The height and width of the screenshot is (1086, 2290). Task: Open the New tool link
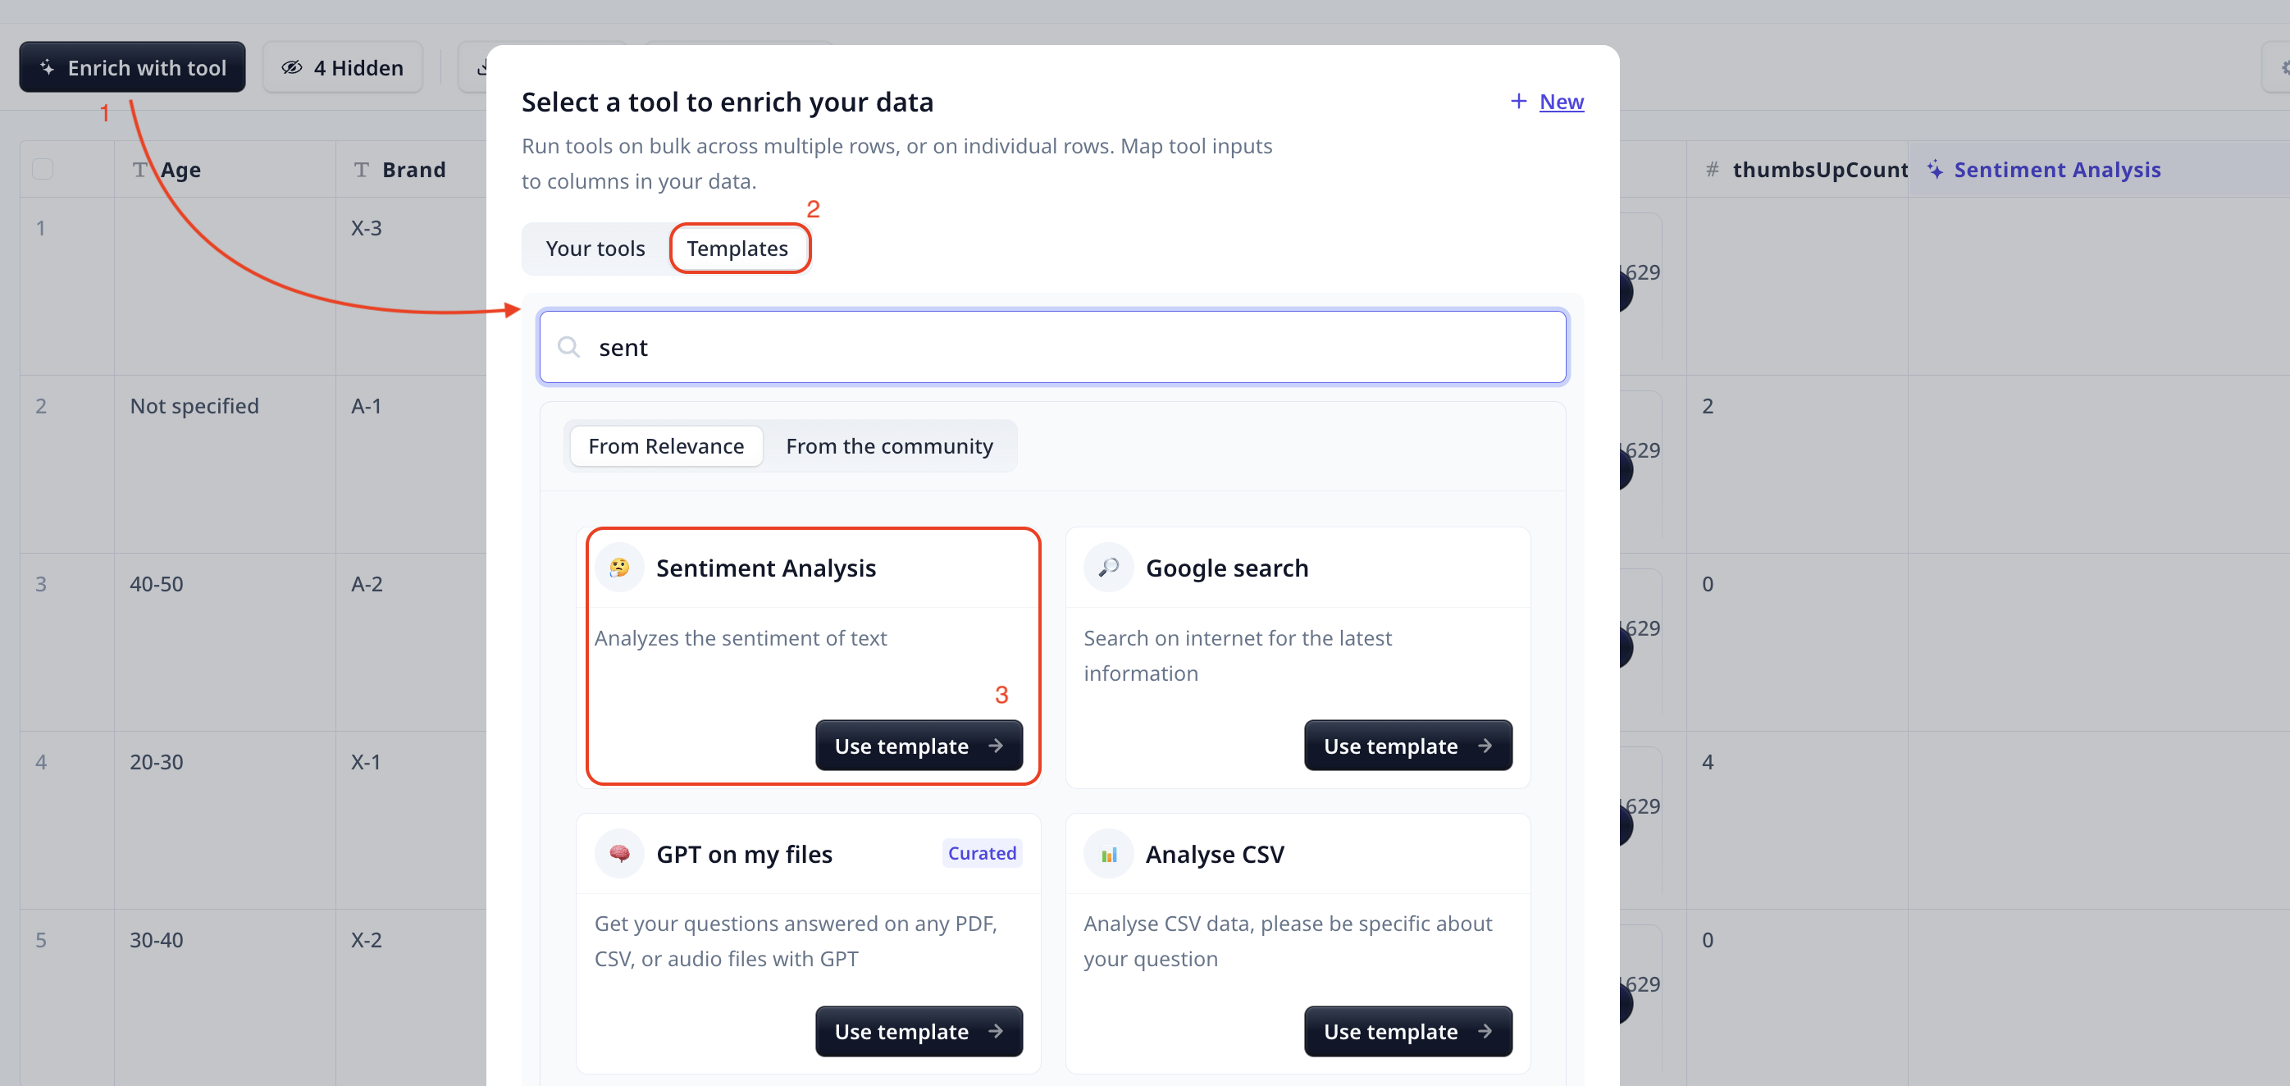pyautogui.click(x=1561, y=102)
